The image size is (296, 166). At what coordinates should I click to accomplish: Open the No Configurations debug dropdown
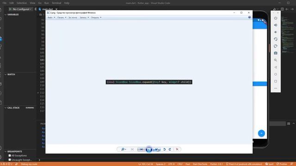(x=22, y=9)
